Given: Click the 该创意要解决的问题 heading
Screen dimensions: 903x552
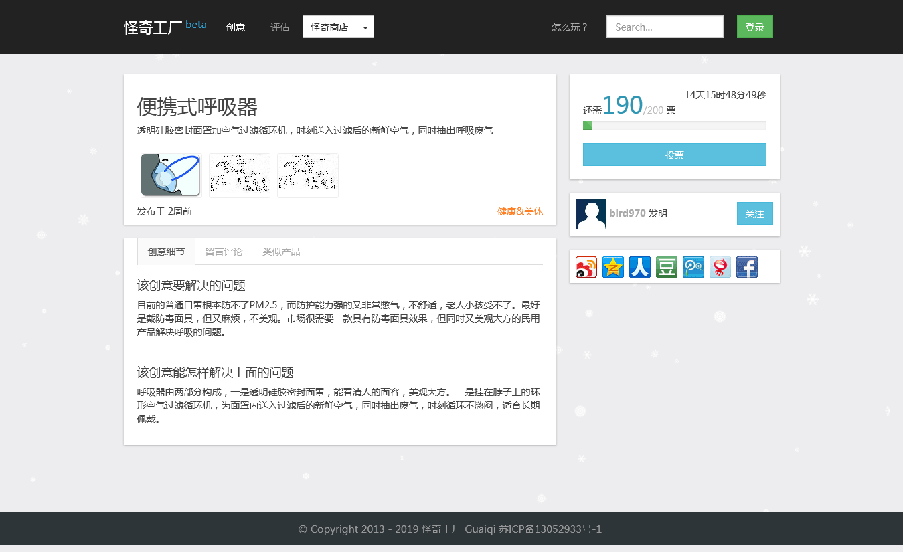Looking at the screenshot, I should (x=191, y=286).
